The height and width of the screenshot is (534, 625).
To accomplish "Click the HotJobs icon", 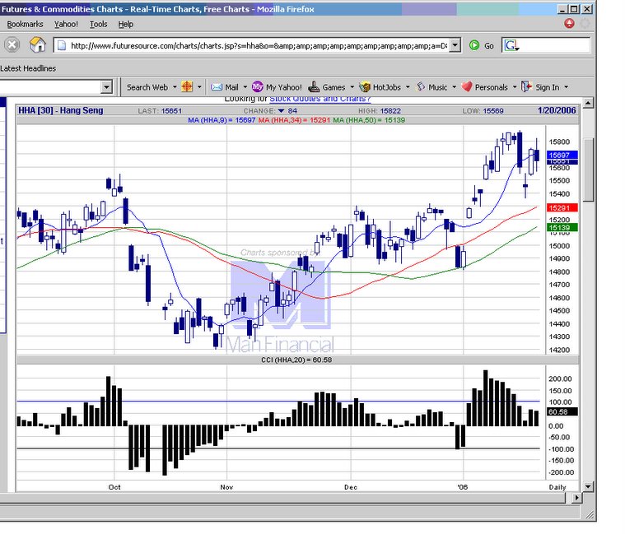I will pyautogui.click(x=364, y=86).
